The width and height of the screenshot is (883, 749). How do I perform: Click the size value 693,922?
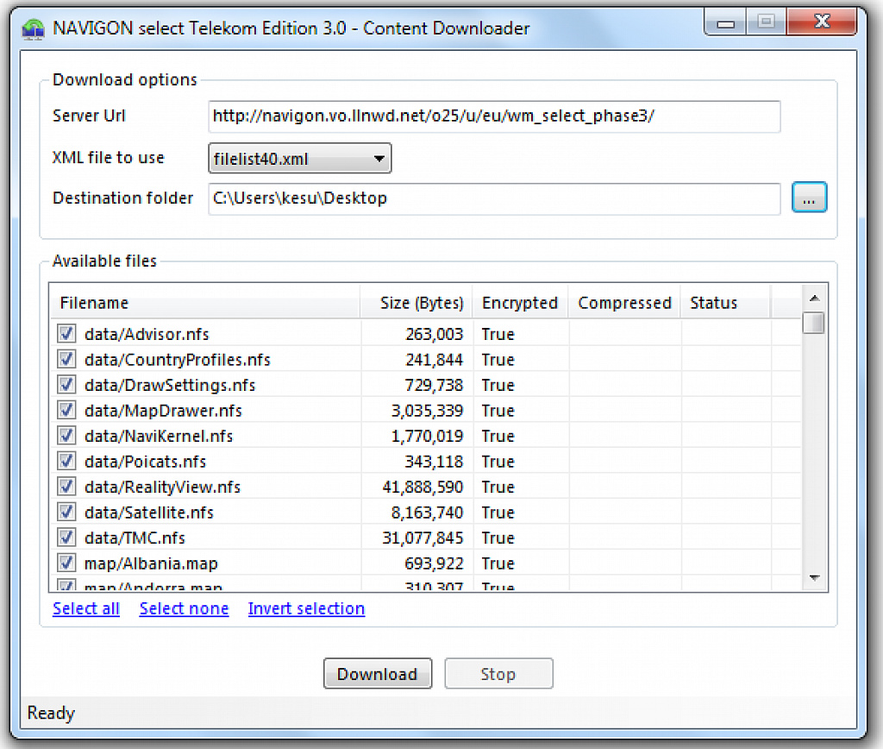point(435,563)
